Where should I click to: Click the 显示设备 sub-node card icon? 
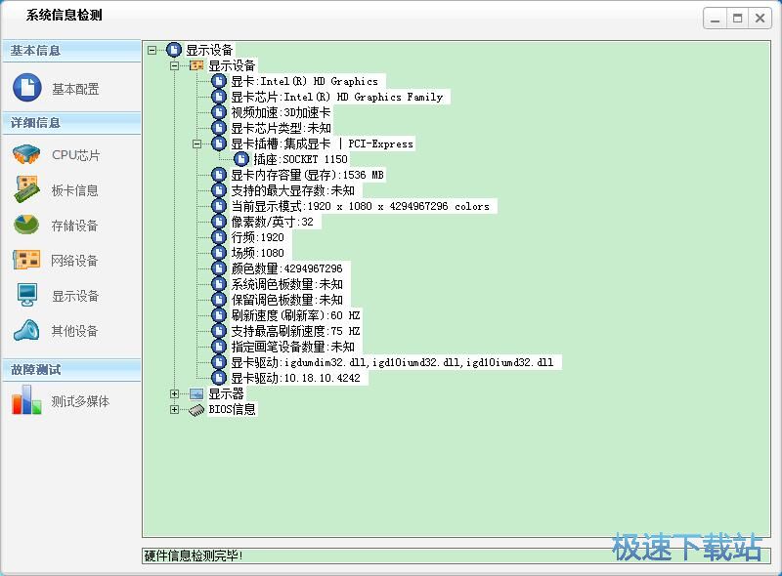pyautogui.click(x=196, y=65)
